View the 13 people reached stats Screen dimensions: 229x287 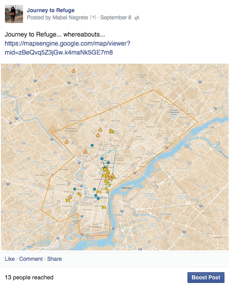click(x=29, y=278)
